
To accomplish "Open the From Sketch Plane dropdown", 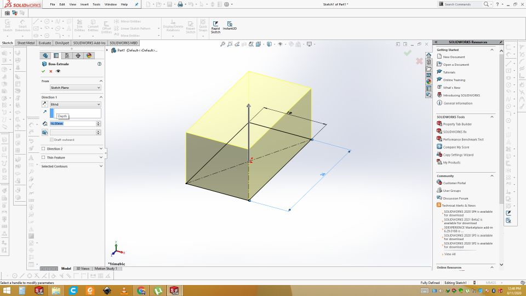I will (75, 88).
